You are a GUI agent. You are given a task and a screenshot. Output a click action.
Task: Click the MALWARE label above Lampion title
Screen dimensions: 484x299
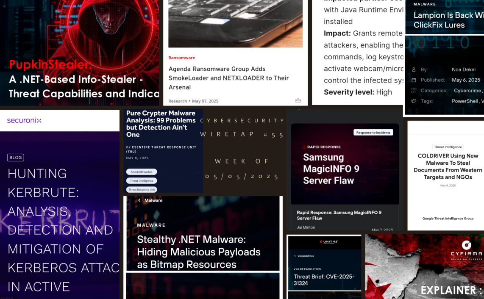point(424,4)
